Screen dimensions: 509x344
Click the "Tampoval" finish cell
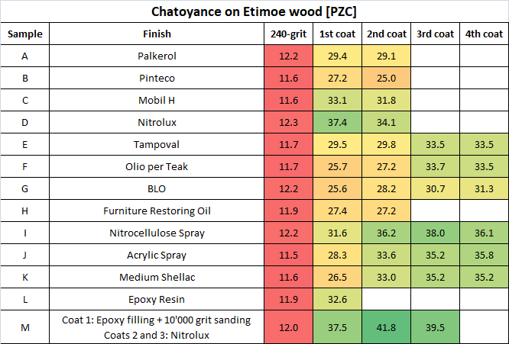[157, 144]
